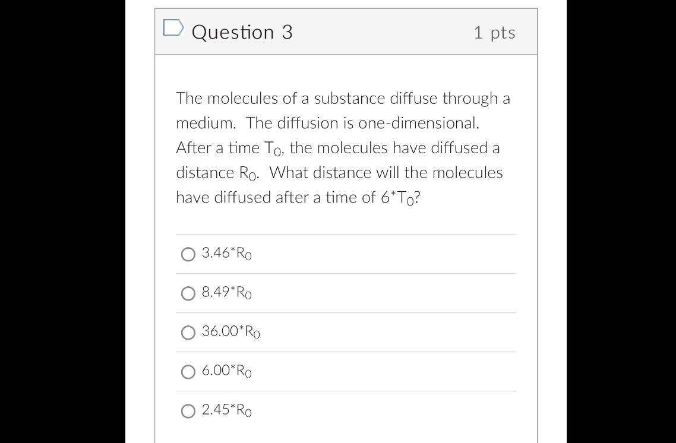Click the 36.00*R0 answer text label

(x=231, y=333)
